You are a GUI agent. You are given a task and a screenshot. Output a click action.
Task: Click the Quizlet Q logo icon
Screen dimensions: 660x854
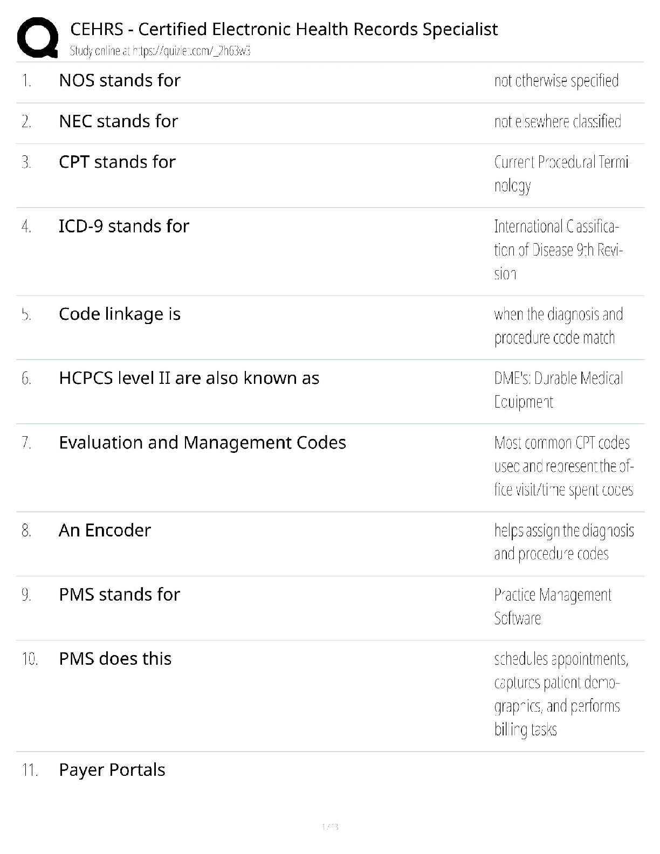[37, 37]
